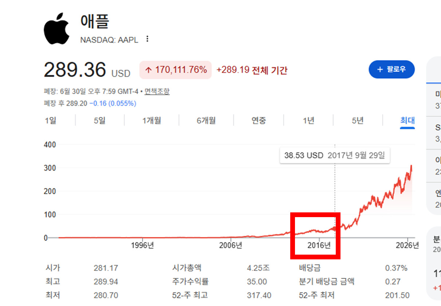Click the 시가 value 281.17
Viewport: 441px width, 306px height.
click(106, 268)
